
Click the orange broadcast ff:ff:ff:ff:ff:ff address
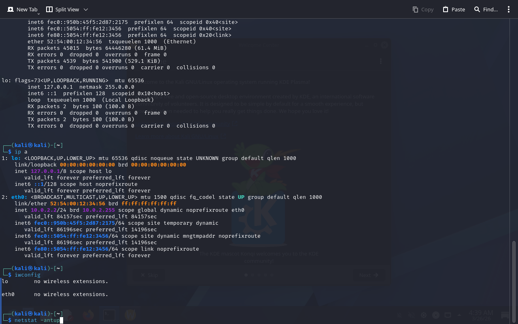click(x=149, y=204)
